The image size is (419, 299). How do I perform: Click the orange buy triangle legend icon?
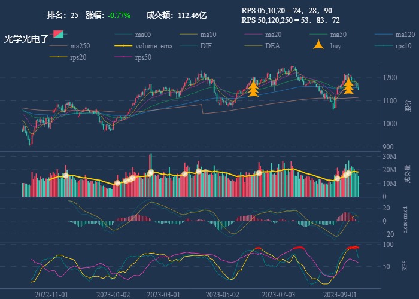319,45
